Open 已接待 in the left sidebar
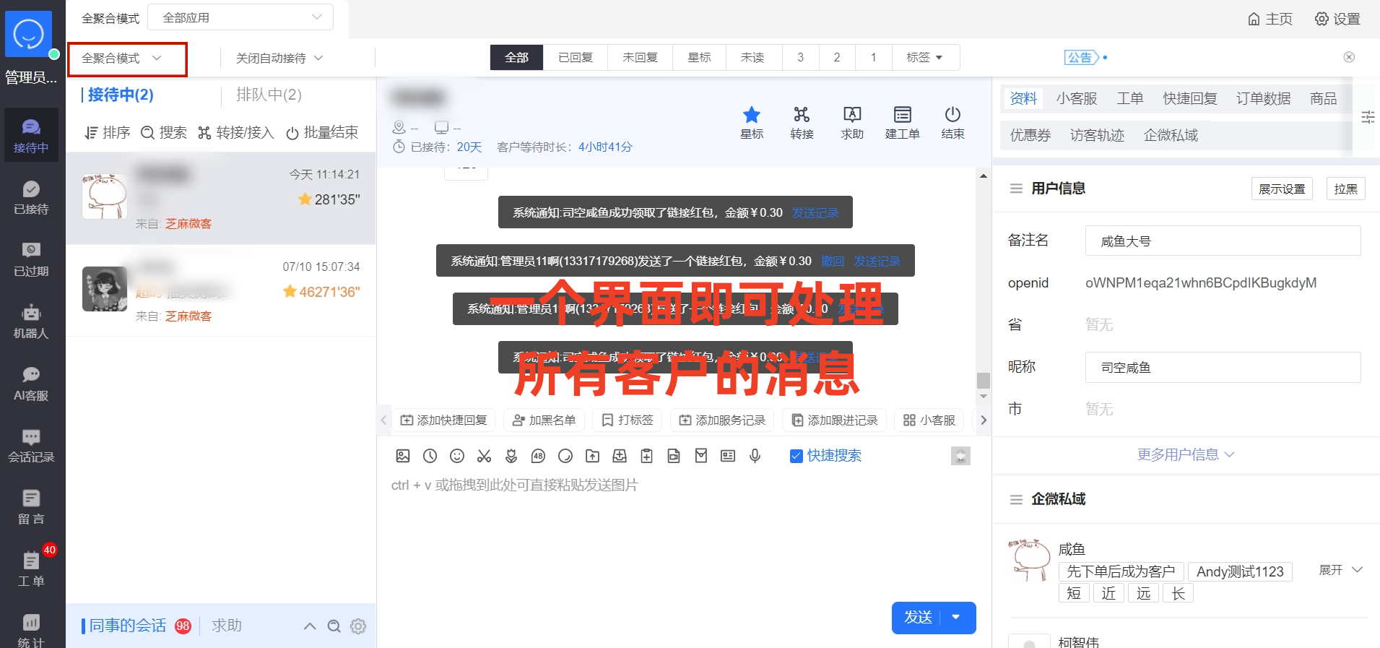This screenshot has height=648, width=1380. point(31,198)
